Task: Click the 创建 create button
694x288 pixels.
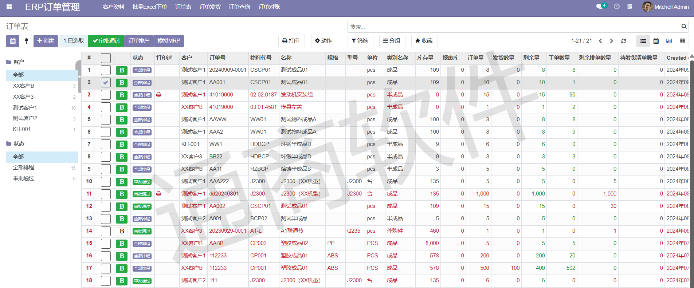Action: pos(46,41)
